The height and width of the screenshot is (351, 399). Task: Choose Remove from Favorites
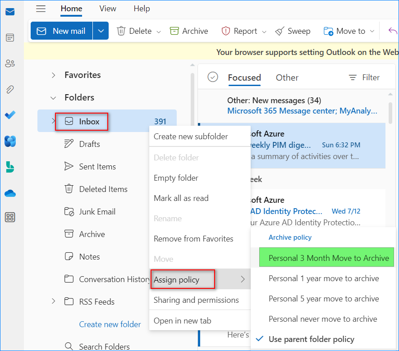(200, 239)
